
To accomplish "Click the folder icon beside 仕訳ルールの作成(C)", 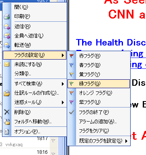I will pyautogui.click(x=7, y=93).
